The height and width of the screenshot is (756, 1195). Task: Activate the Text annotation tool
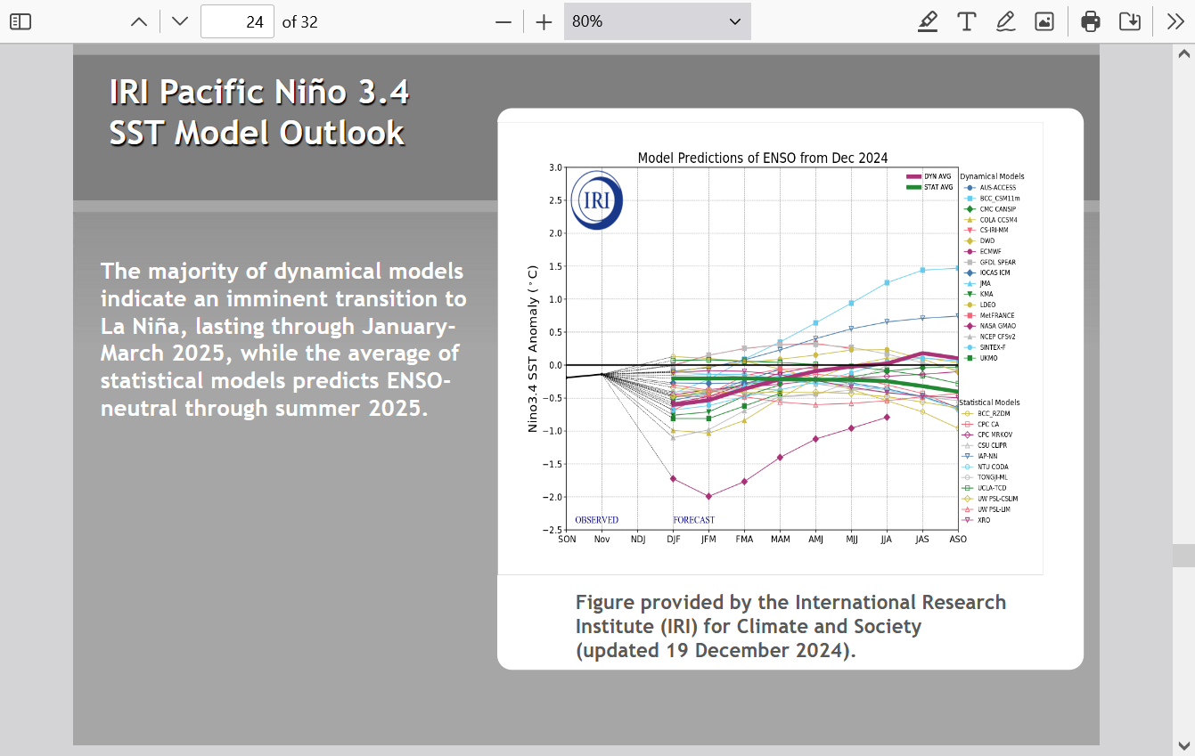[966, 21]
